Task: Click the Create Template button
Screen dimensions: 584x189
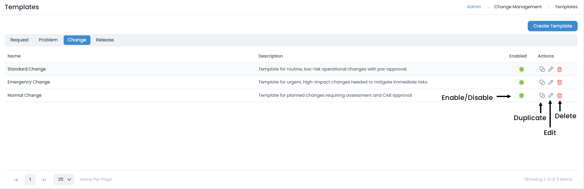Action: (552, 26)
